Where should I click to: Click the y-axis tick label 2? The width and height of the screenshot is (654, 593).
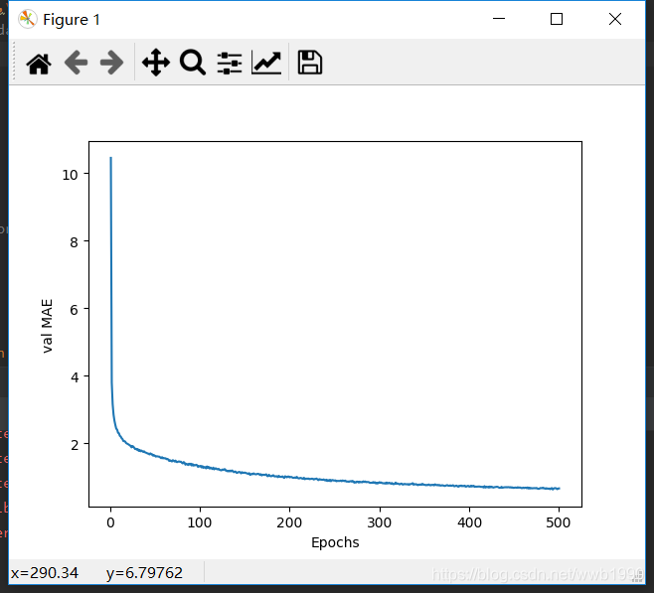tap(75, 445)
